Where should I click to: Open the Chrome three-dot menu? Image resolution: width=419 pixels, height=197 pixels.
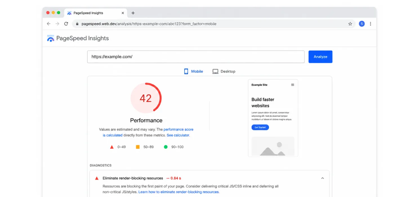coord(371,24)
